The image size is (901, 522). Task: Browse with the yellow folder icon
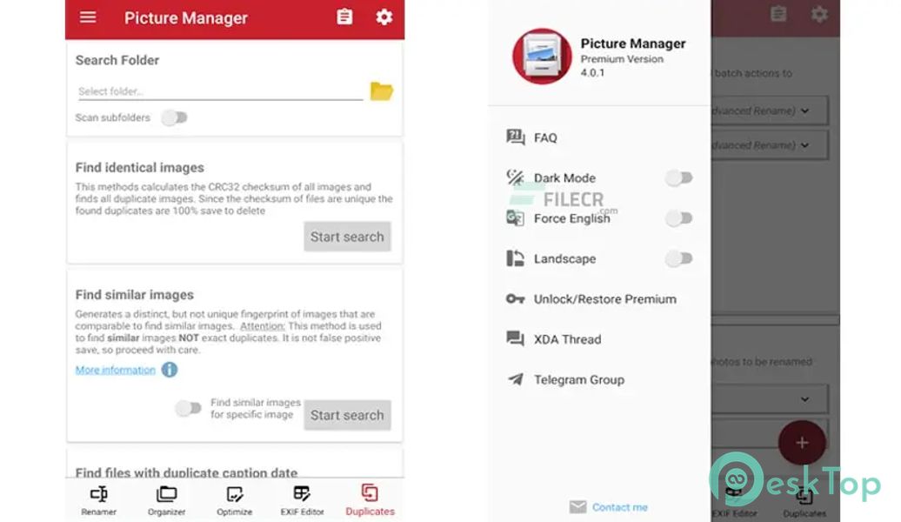pyautogui.click(x=381, y=91)
